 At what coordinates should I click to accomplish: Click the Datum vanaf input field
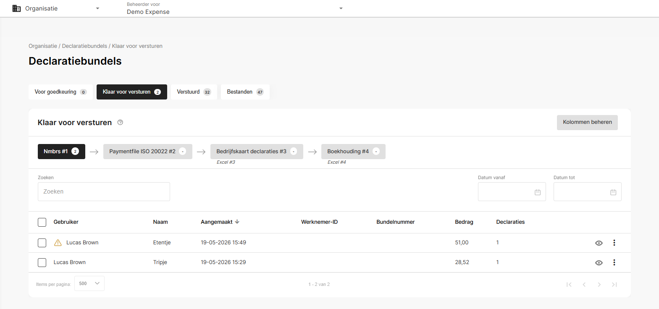512,191
